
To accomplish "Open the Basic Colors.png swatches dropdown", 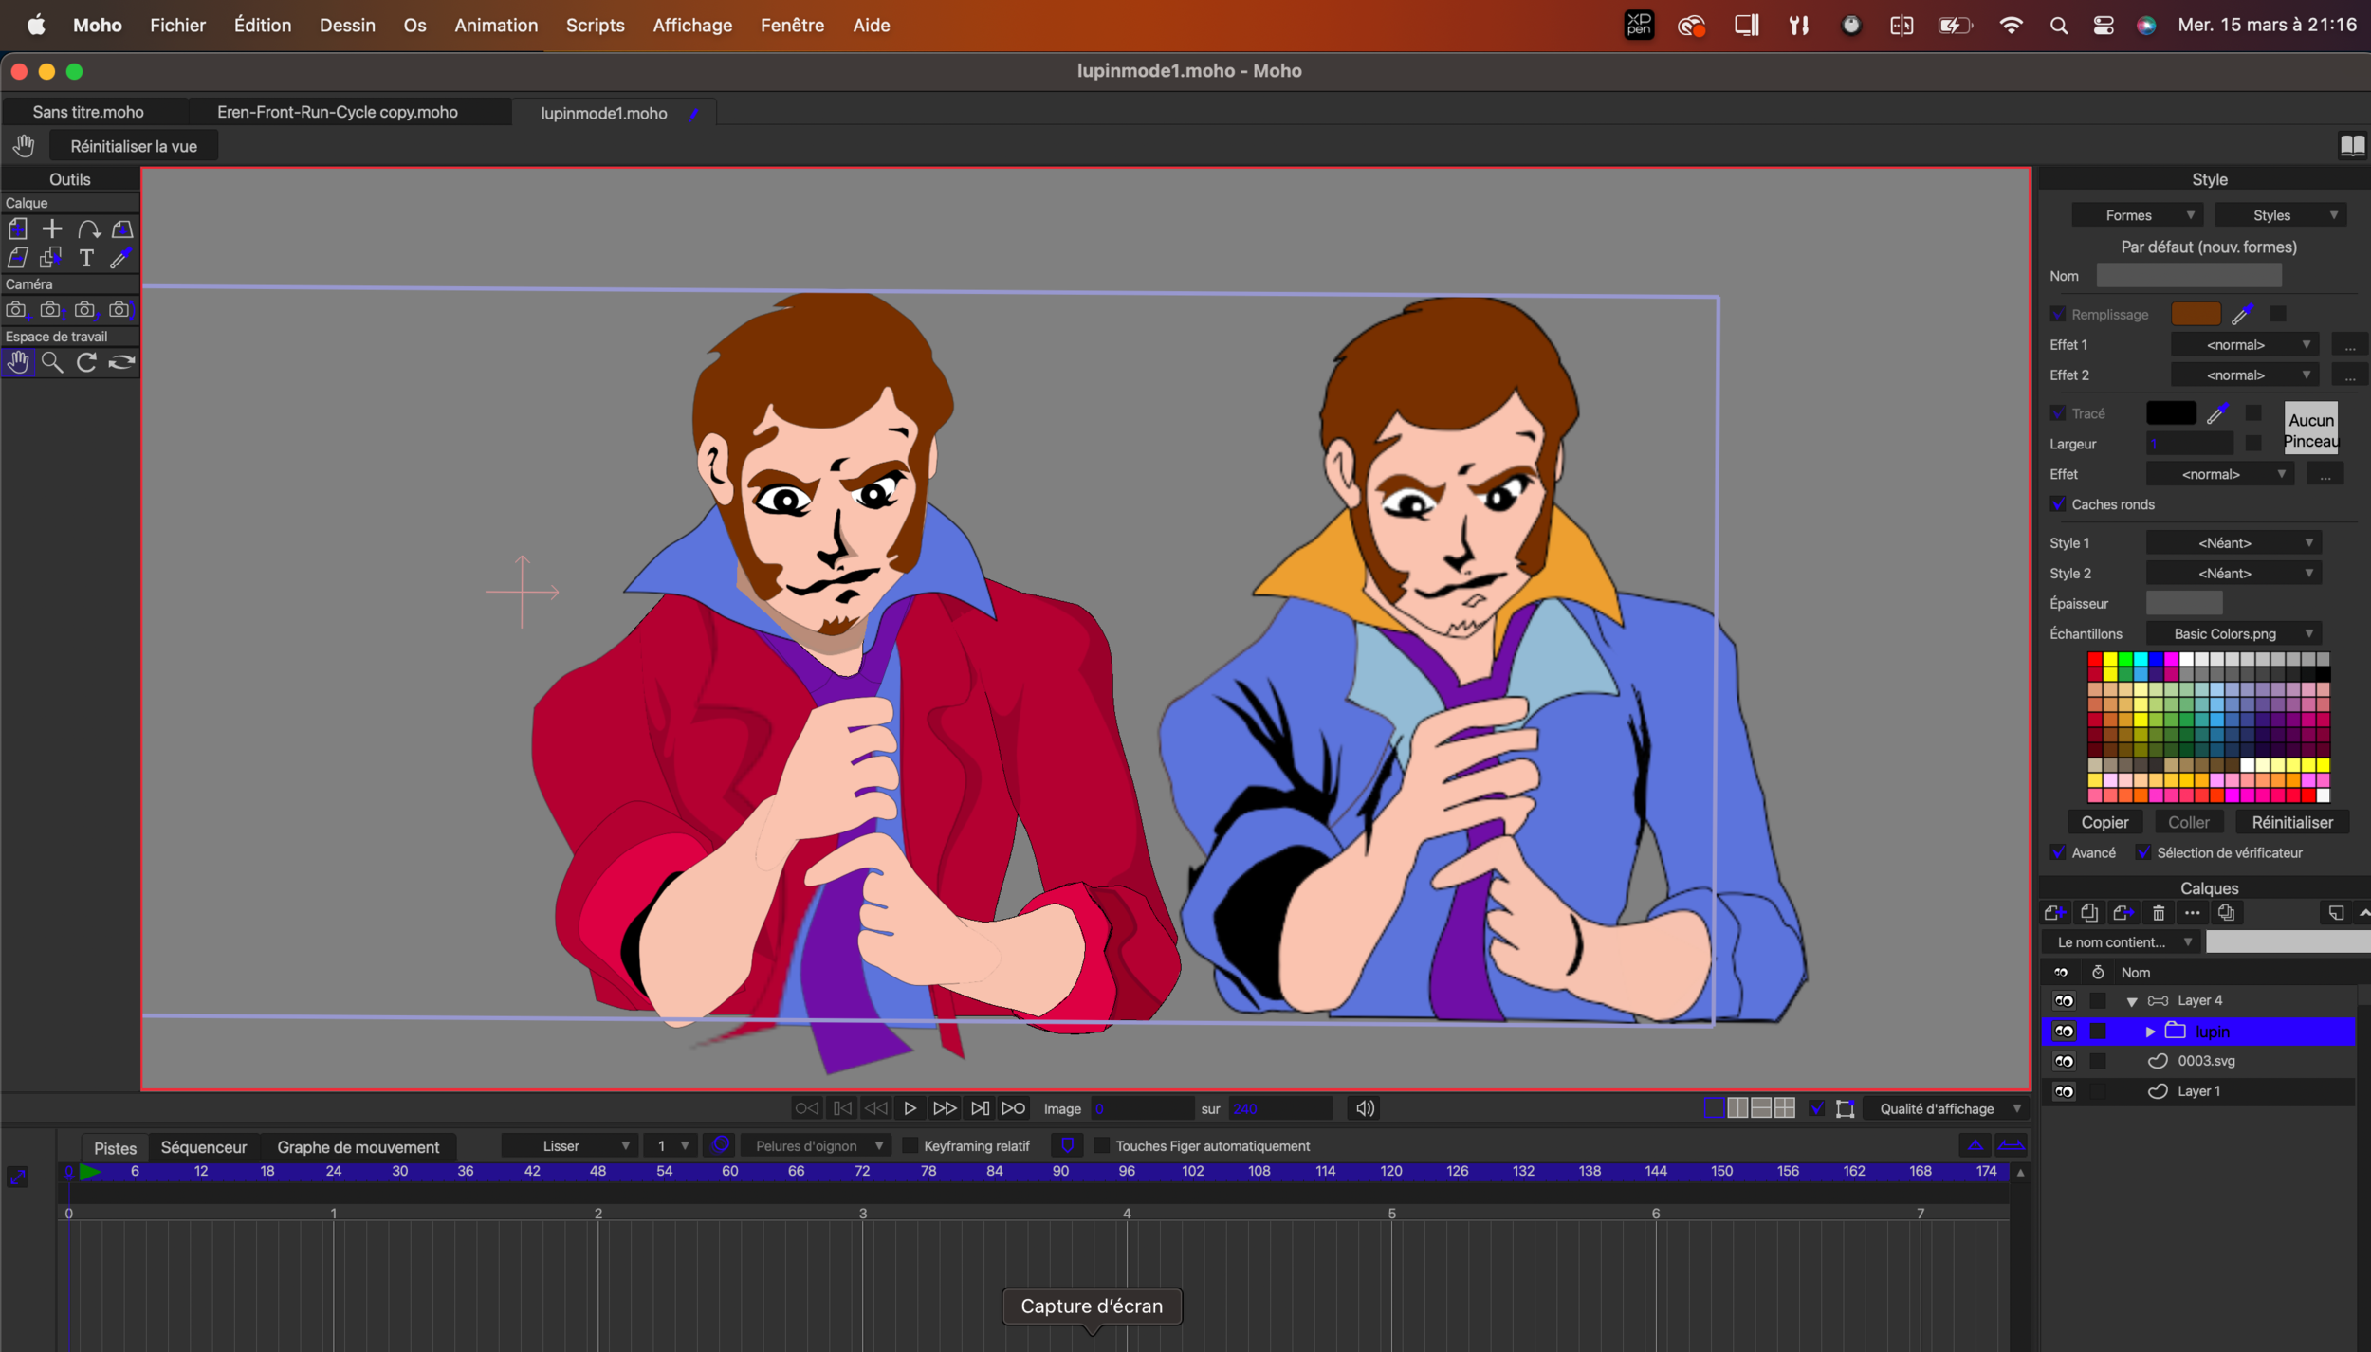I will (2233, 634).
